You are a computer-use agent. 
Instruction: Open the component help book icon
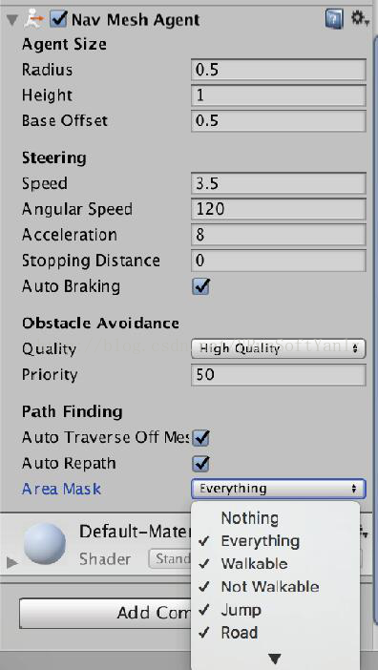[334, 20]
